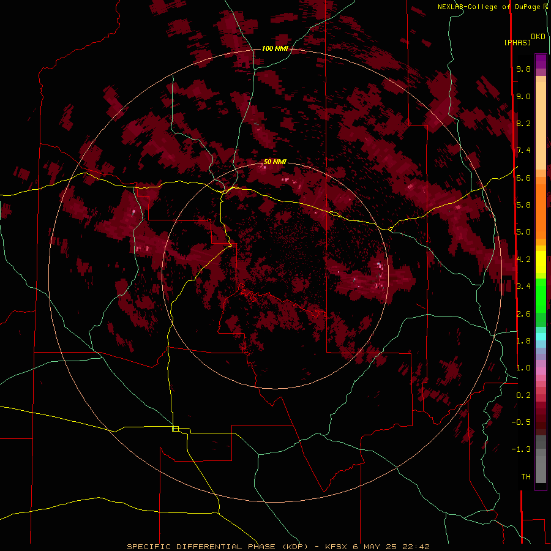
Task: Click the 50 NMI range ring label
Action: (275, 162)
